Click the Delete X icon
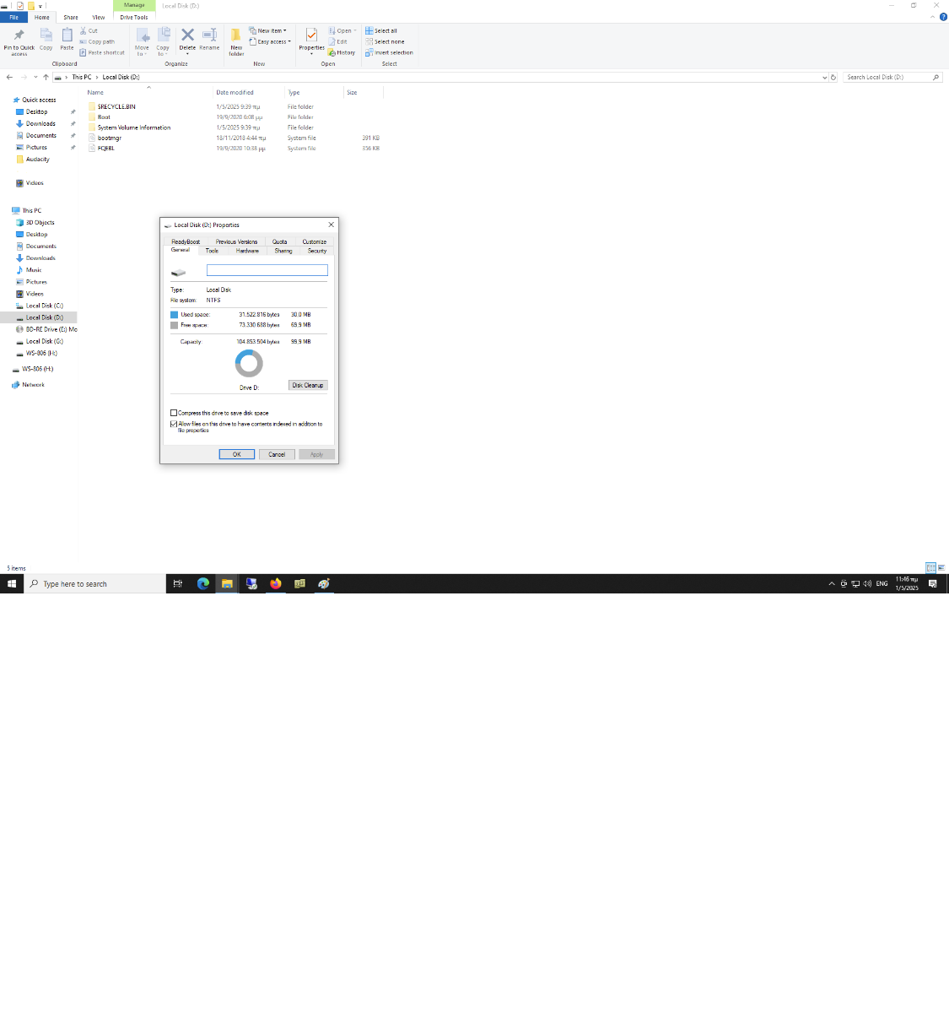The width and height of the screenshot is (949, 1013). 187,35
